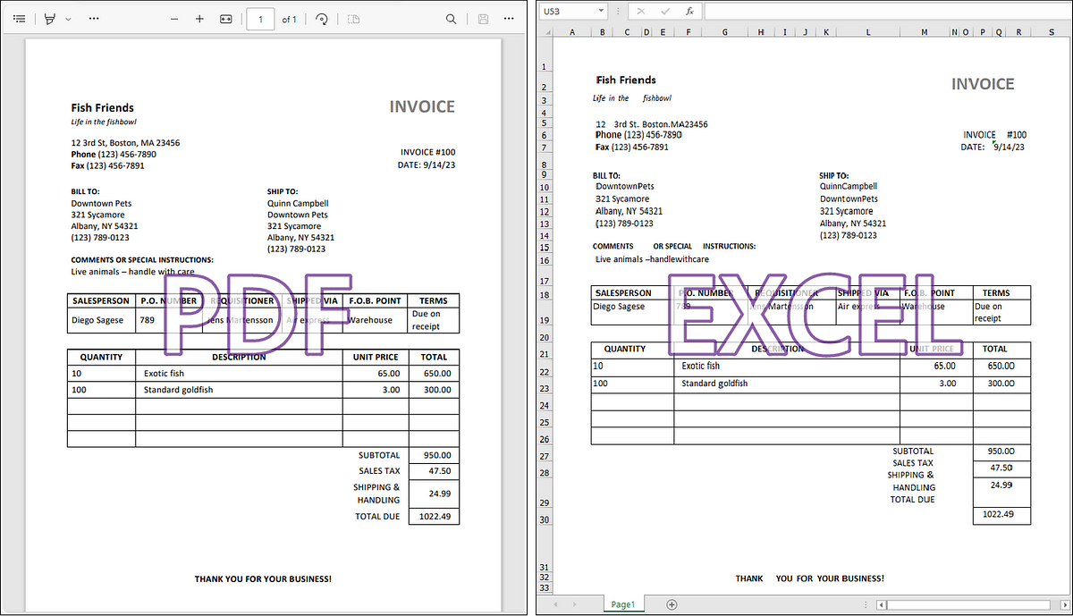Zoom in on the PDF page
This screenshot has width=1073, height=616.
(199, 18)
